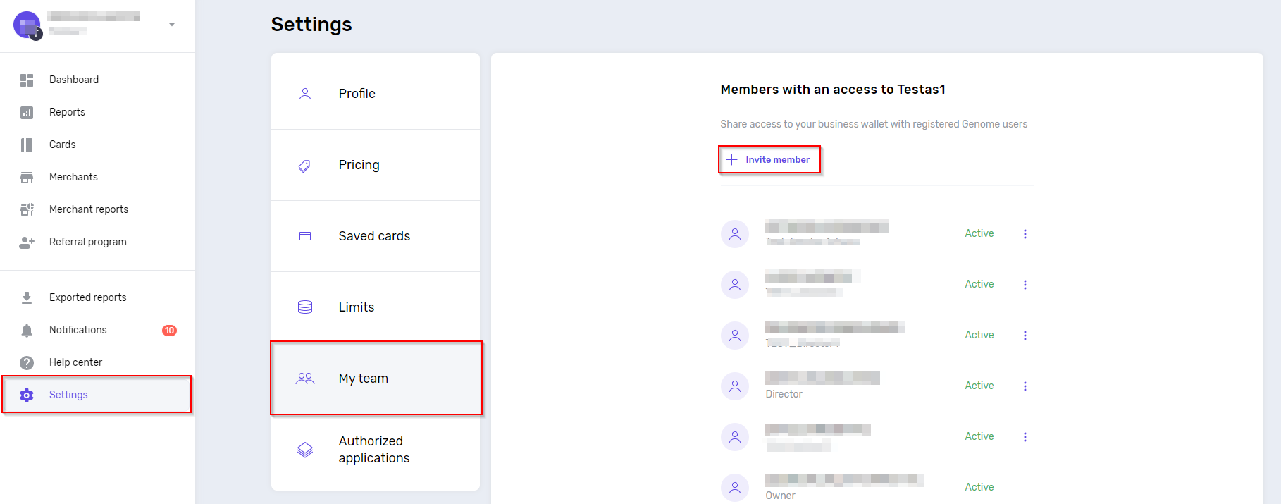Click the Merchants storefront icon

(x=27, y=178)
